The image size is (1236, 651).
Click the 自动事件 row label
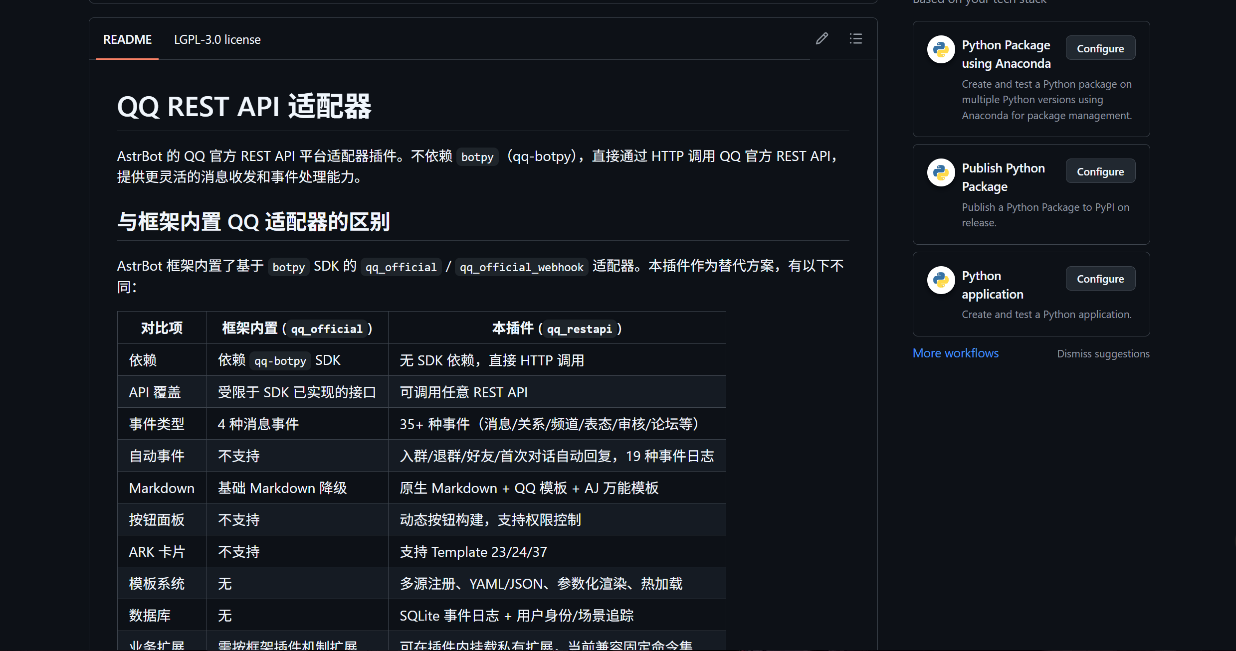point(162,456)
